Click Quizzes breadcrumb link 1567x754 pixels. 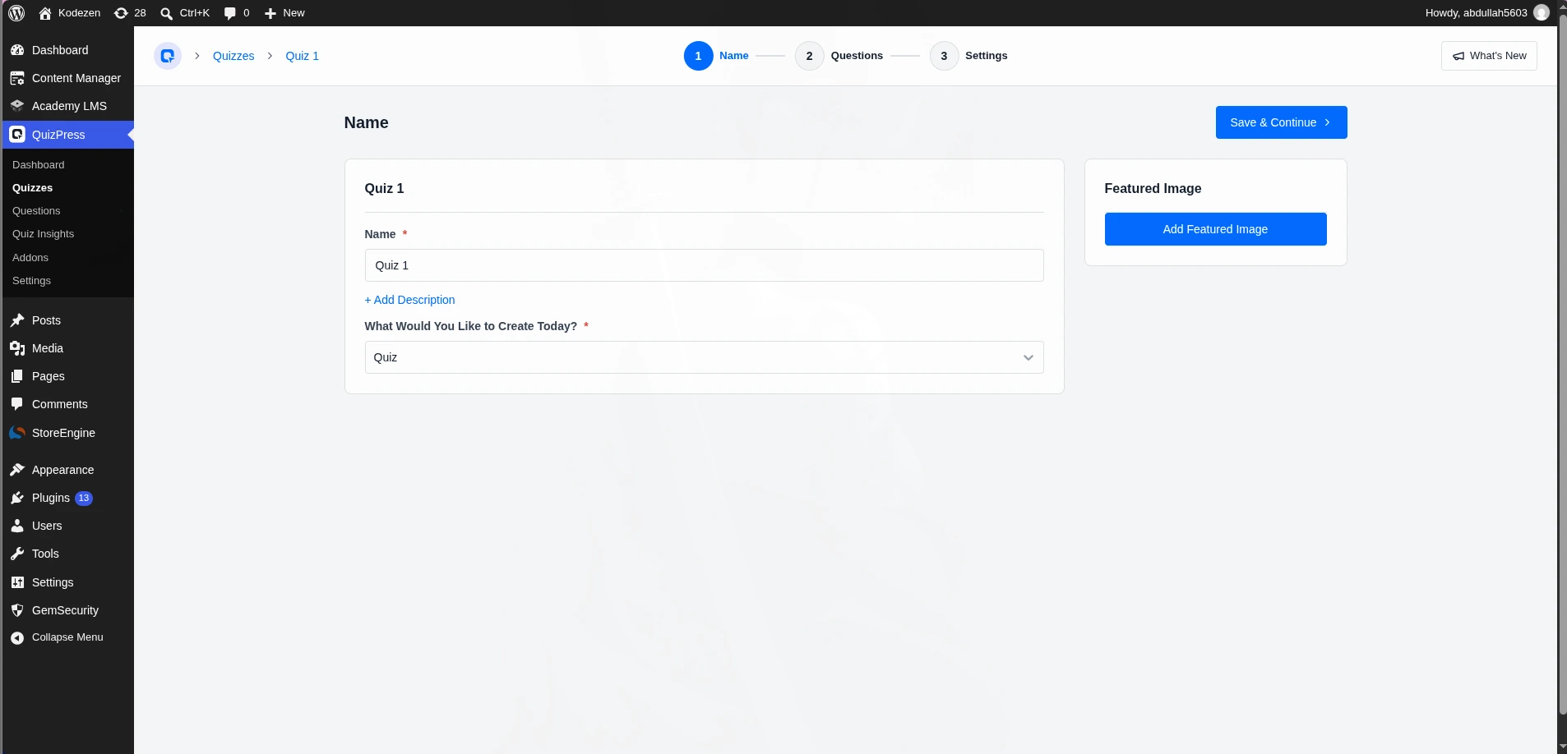click(233, 56)
